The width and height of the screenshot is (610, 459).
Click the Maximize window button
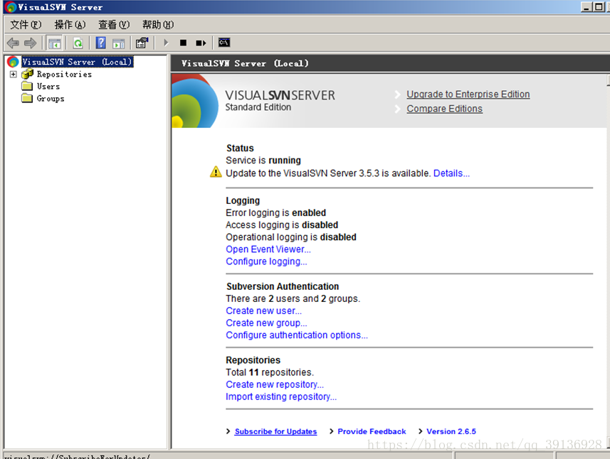(x=599, y=6)
